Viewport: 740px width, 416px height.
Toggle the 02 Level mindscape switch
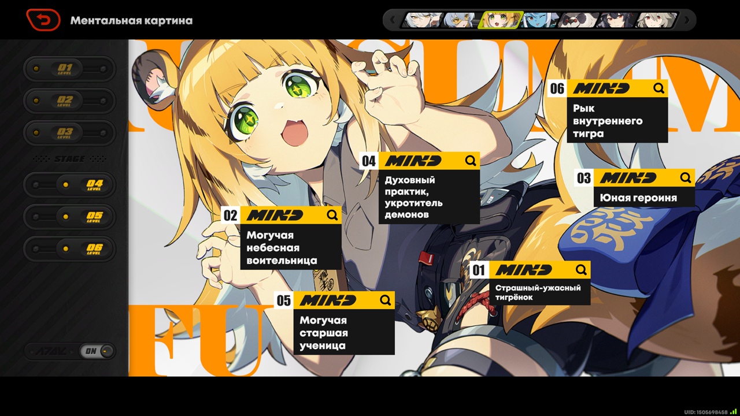(69, 101)
